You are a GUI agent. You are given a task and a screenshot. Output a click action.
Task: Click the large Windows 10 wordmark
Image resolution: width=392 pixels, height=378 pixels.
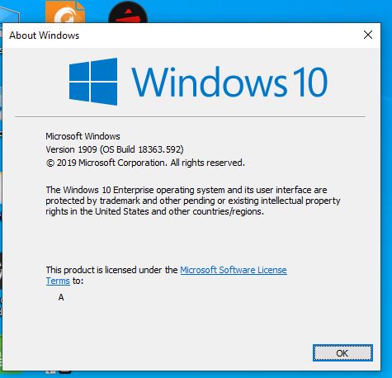click(x=229, y=82)
